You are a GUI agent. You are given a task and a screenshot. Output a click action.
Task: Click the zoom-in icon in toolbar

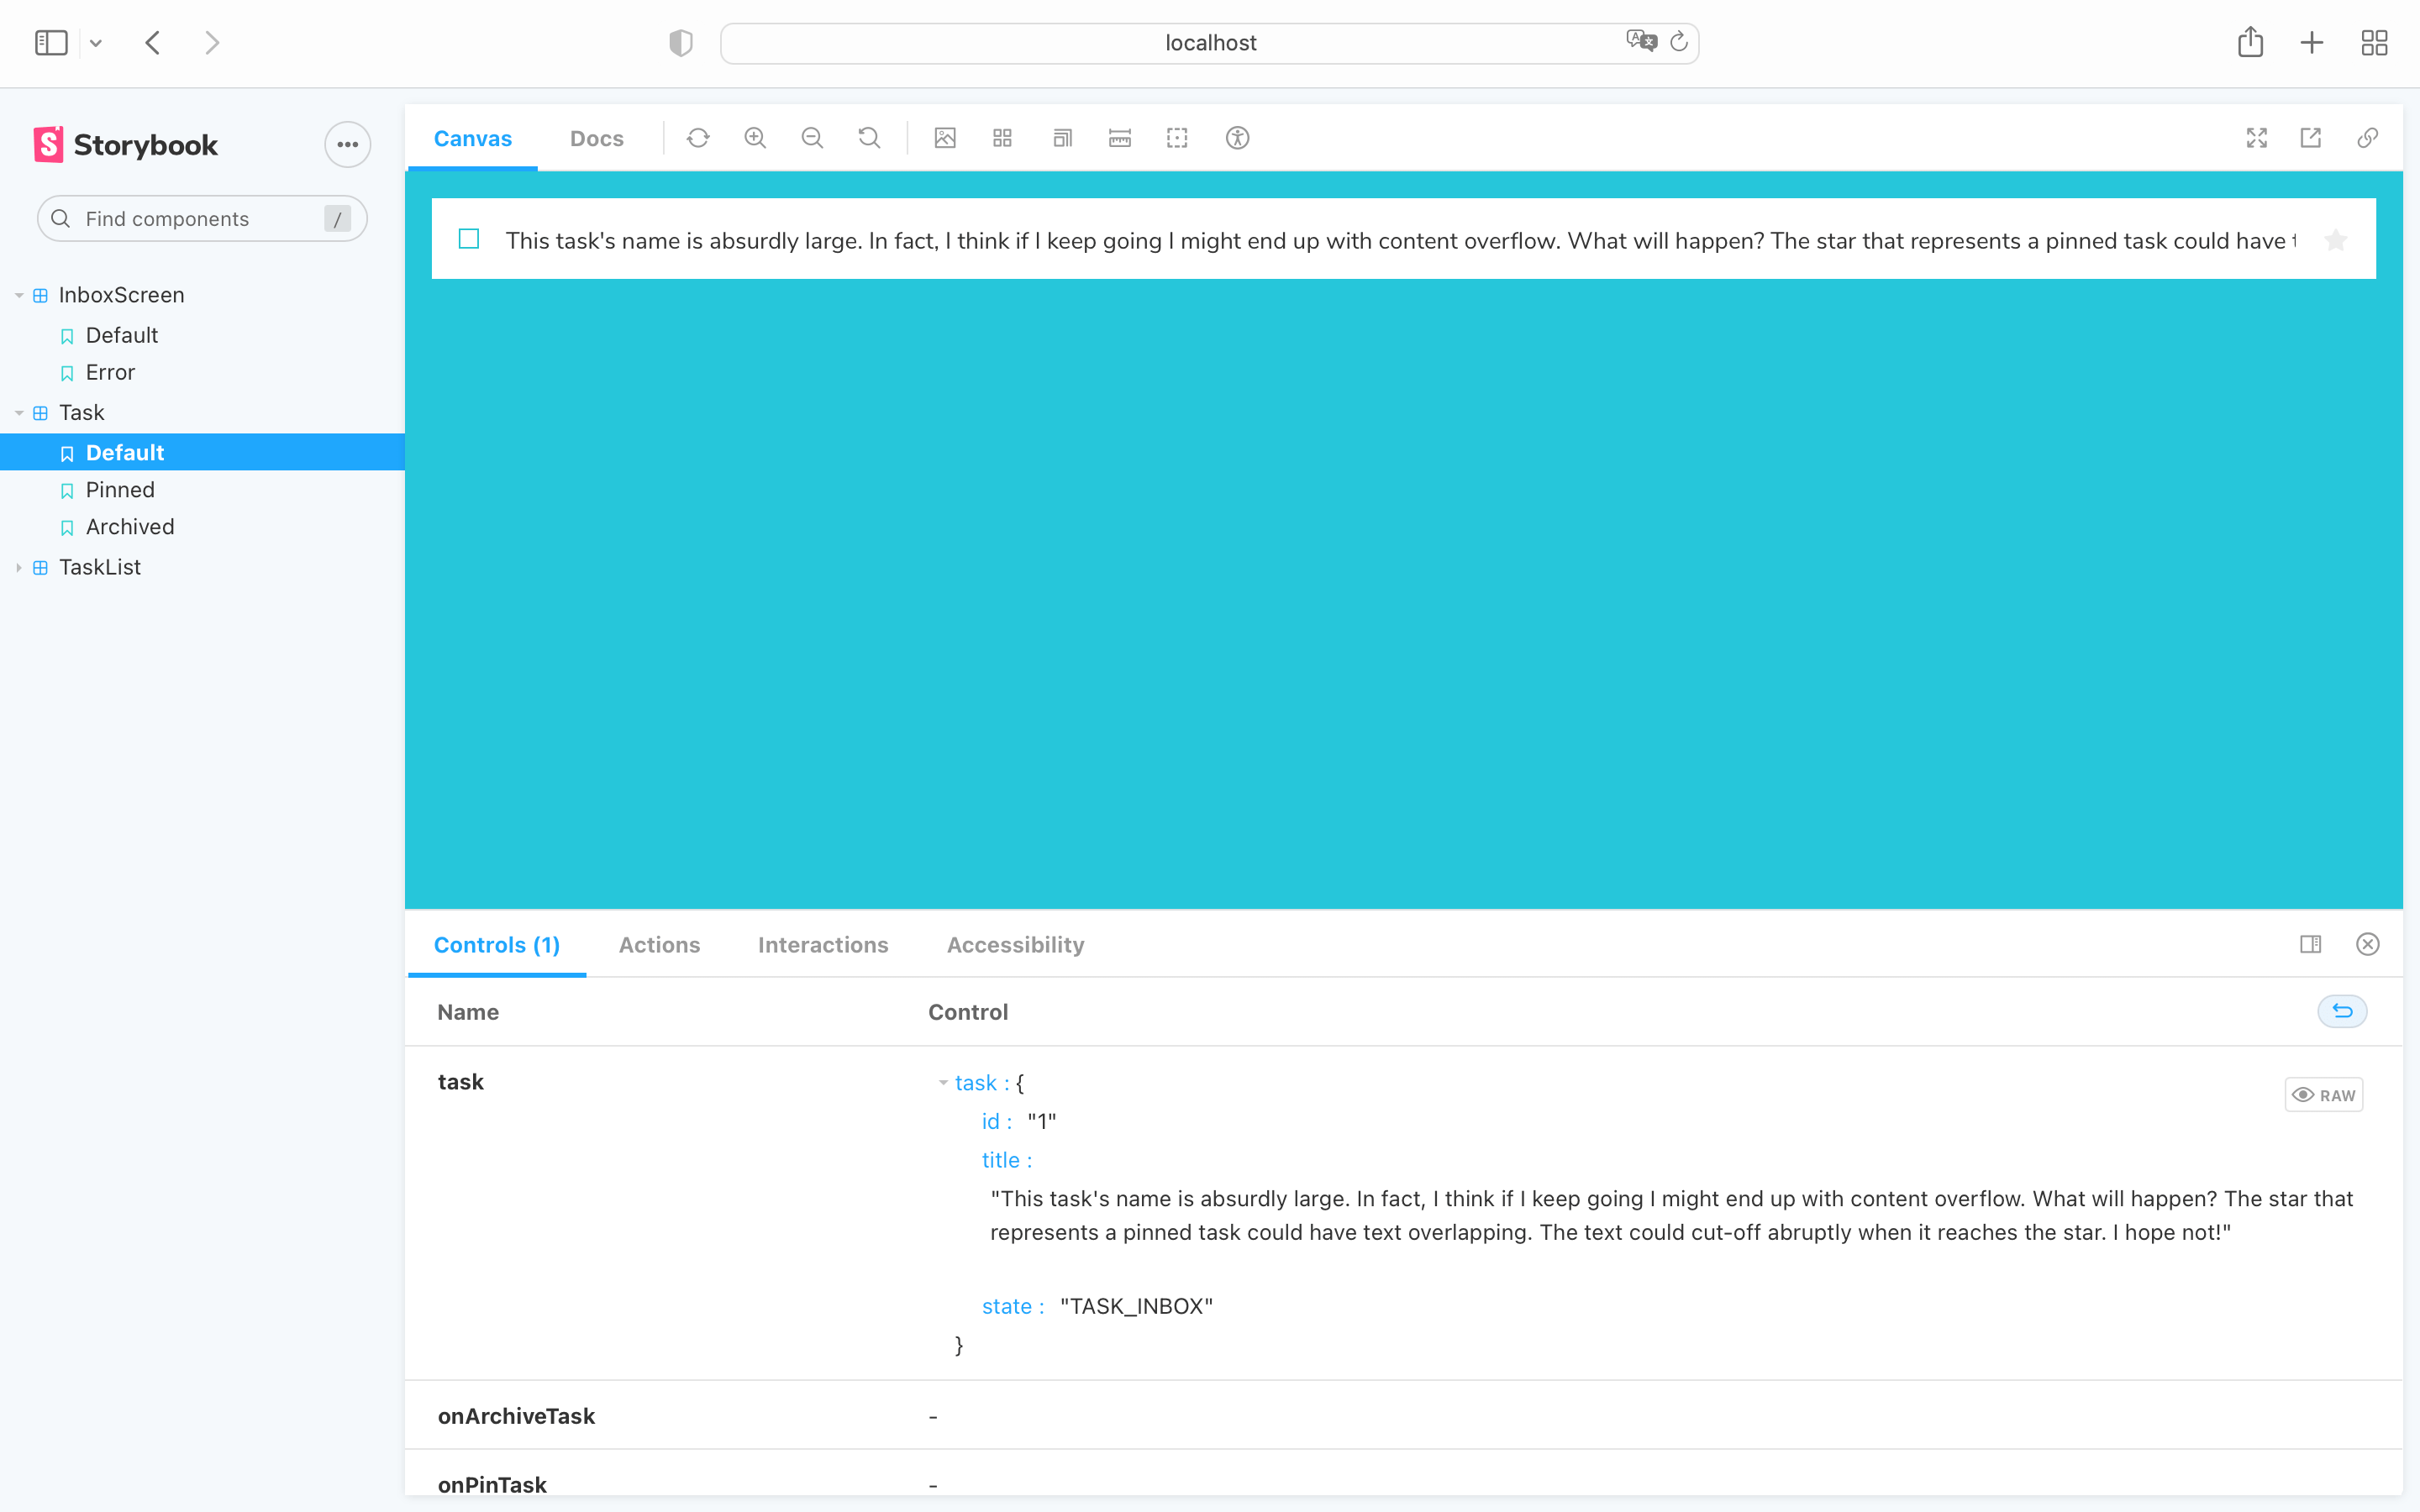(756, 138)
